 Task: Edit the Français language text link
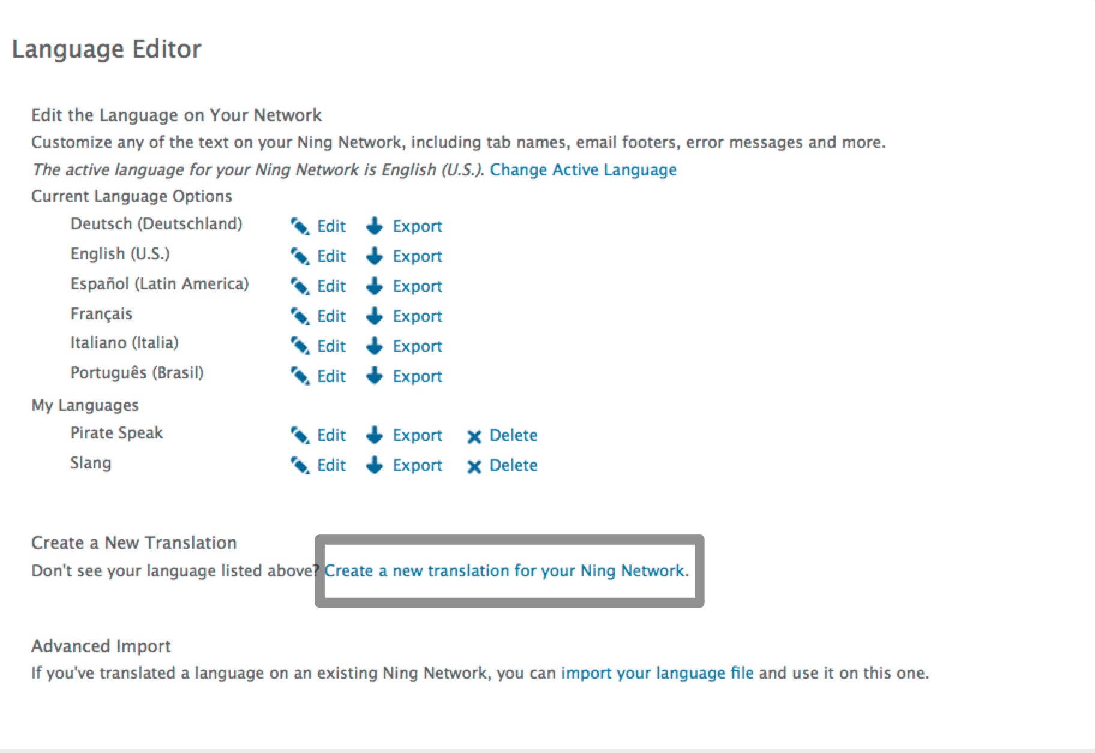331,316
